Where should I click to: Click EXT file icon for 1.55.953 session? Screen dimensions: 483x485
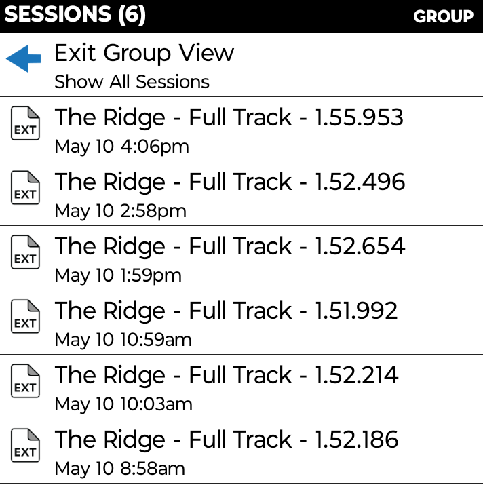click(x=25, y=123)
